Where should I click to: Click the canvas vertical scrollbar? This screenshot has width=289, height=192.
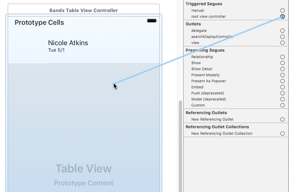180,145
